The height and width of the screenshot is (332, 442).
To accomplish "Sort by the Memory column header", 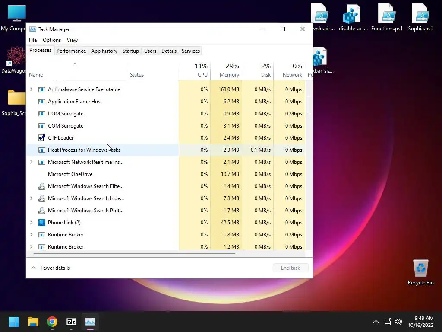I will [x=226, y=70].
